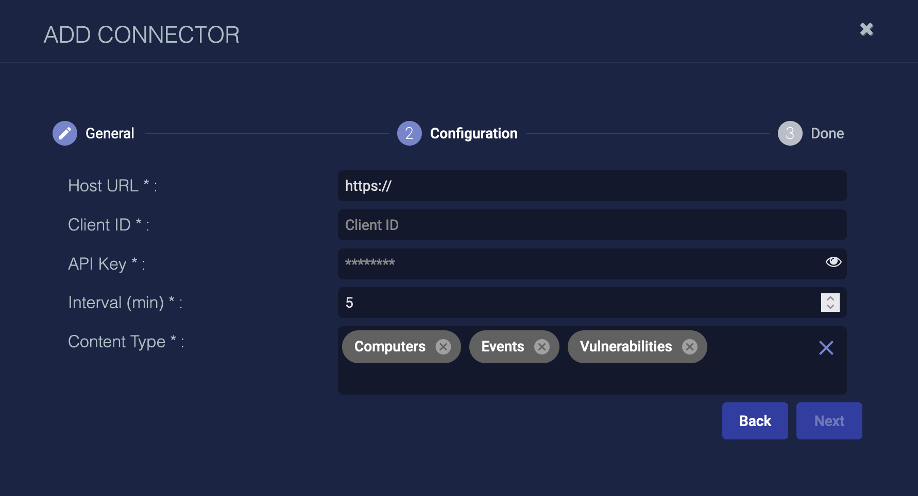Show the API Key with eye icon
Screen dimensions: 918x496
pos(833,262)
